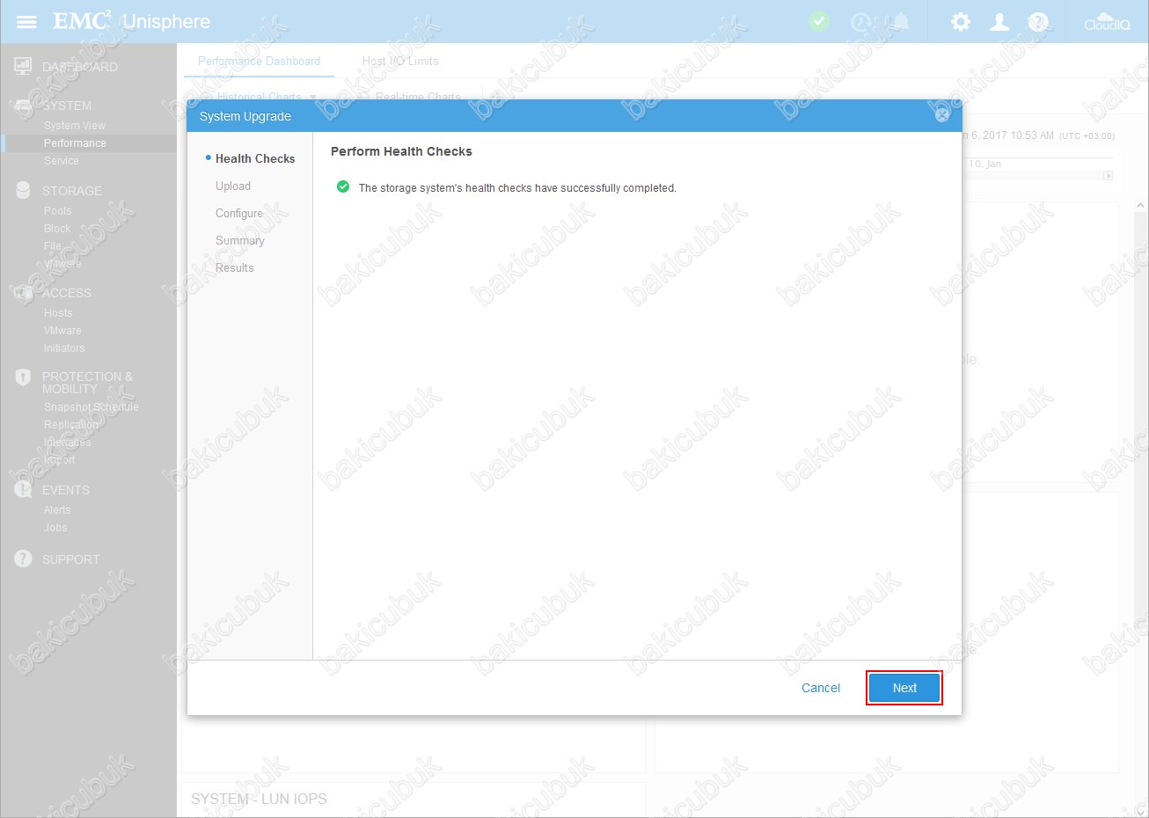Open Performance in sidebar
Viewport: 1149px width, 818px height.
pos(75,143)
